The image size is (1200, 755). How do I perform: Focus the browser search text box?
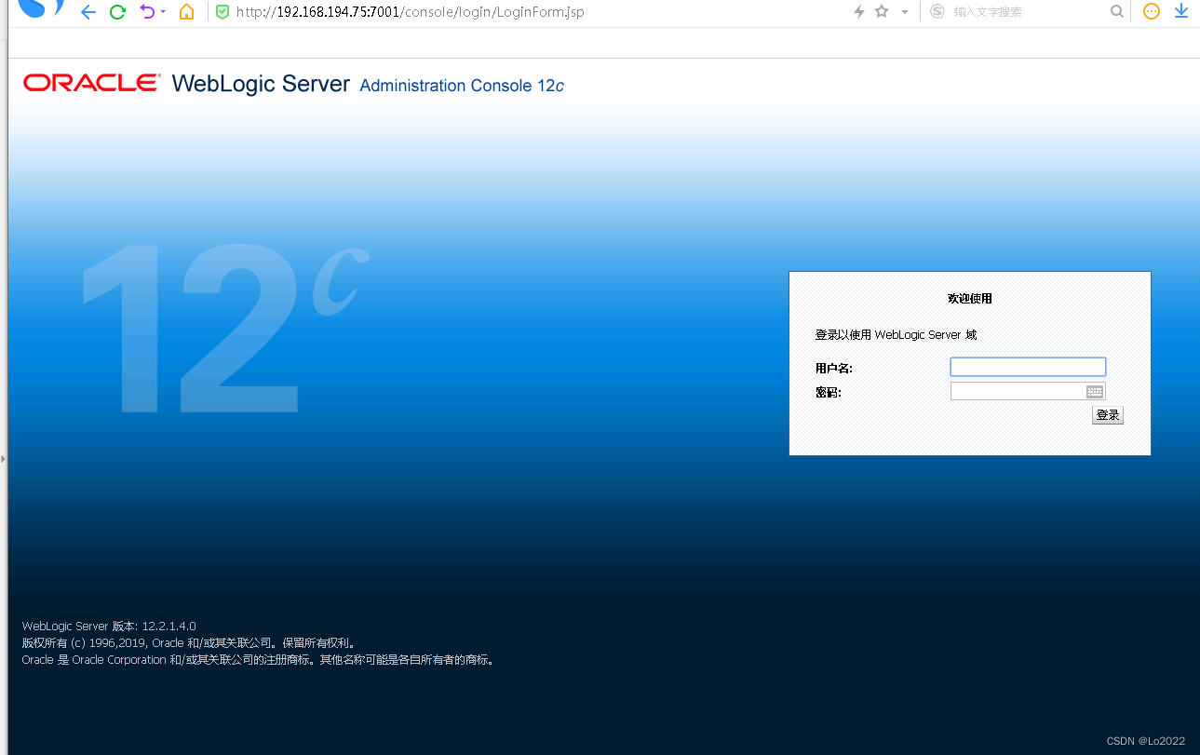click(1027, 12)
